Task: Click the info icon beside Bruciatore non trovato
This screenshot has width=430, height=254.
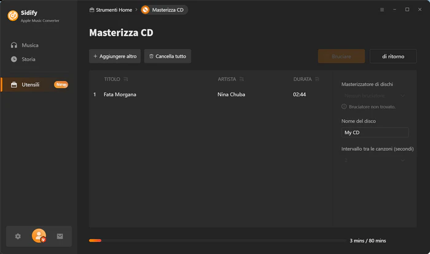Action: [344, 107]
